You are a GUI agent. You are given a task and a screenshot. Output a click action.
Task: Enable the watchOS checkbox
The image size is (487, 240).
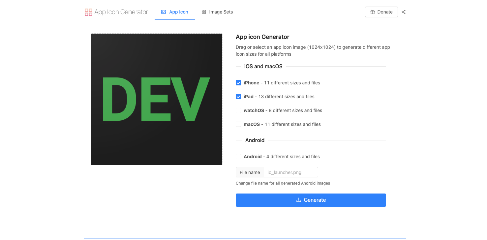tap(238, 110)
